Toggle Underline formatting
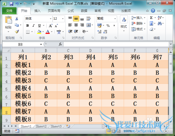This screenshot has width=175, height=136. [x=40, y=26]
